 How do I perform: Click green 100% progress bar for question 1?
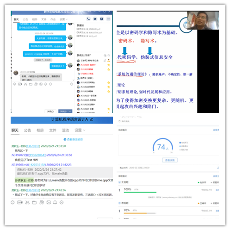pyautogui.click(x=140, y=192)
